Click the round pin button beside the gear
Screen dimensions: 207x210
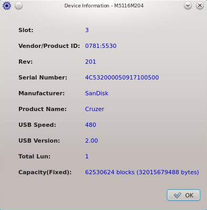point(18,6)
